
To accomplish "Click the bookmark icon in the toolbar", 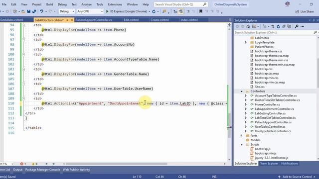I will coord(201,11).
